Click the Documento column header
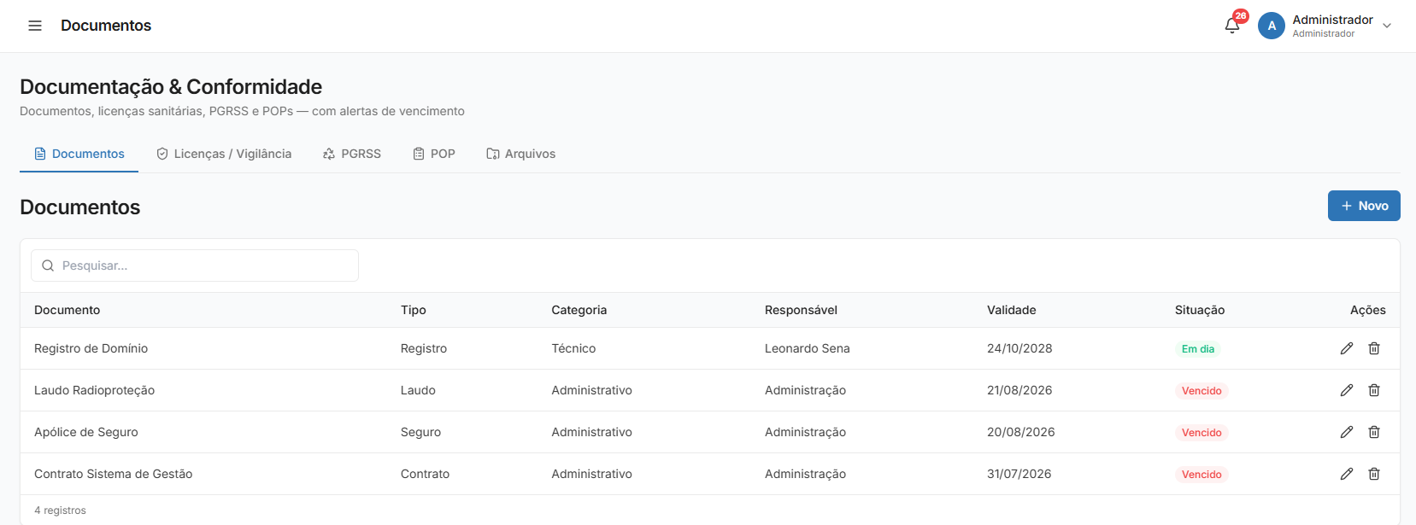This screenshot has height=525, width=1416. click(x=67, y=310)
